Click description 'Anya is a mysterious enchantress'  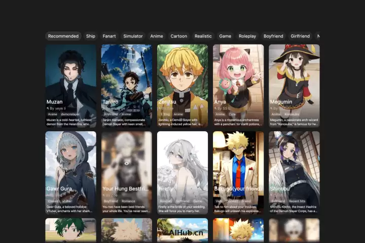coord(237,120)
